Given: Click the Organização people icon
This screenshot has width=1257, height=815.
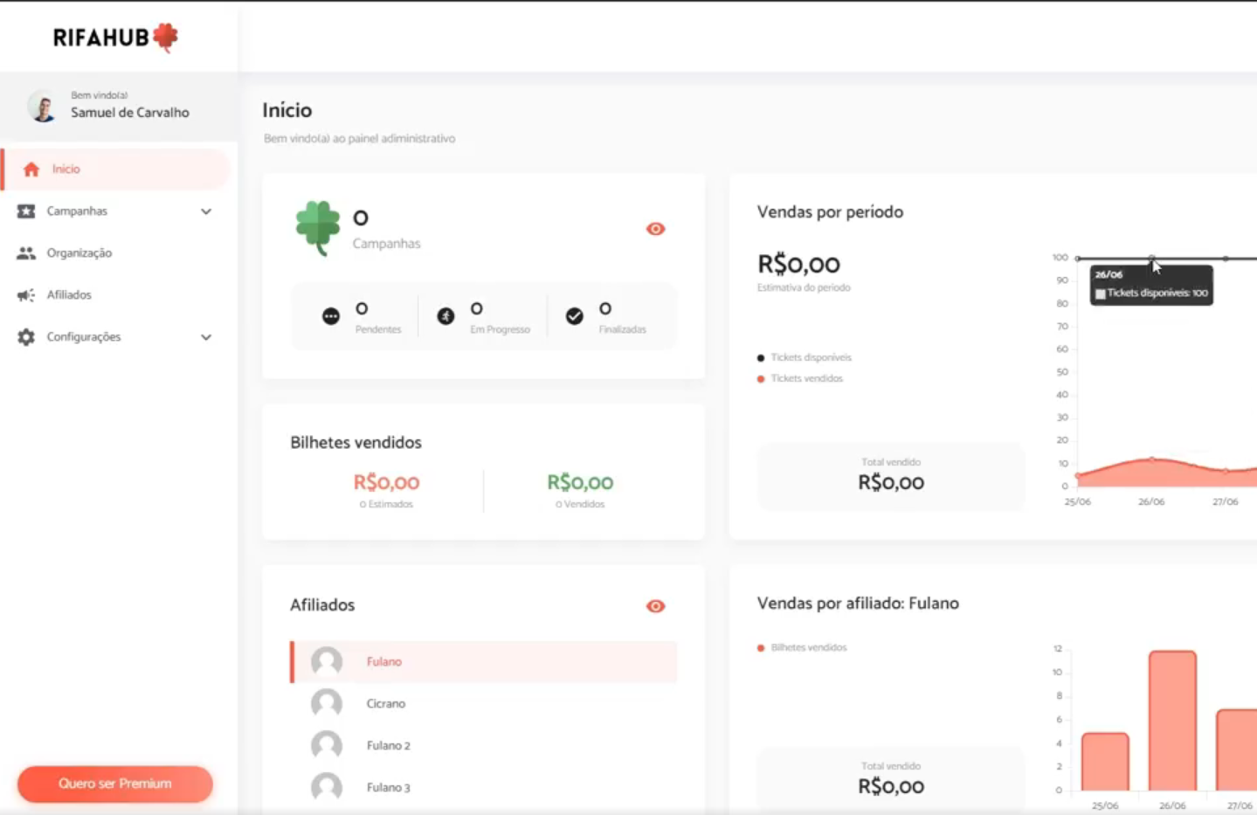Looking at the screenshot, I should pos(26,253).
